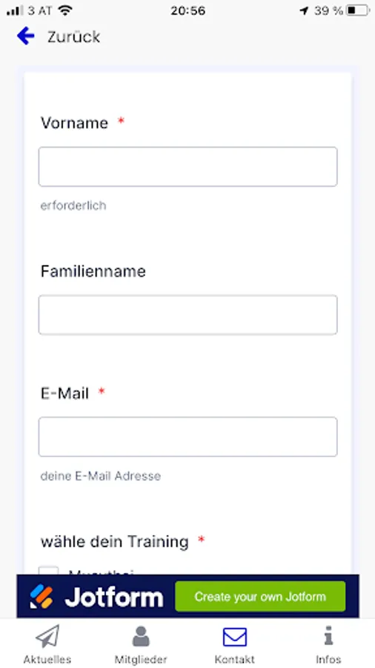Select the Kontakt envelope icon
Image resolution: width=375 pixels, height=668 pixels.
pyautogui.click(x=235, y=638)
